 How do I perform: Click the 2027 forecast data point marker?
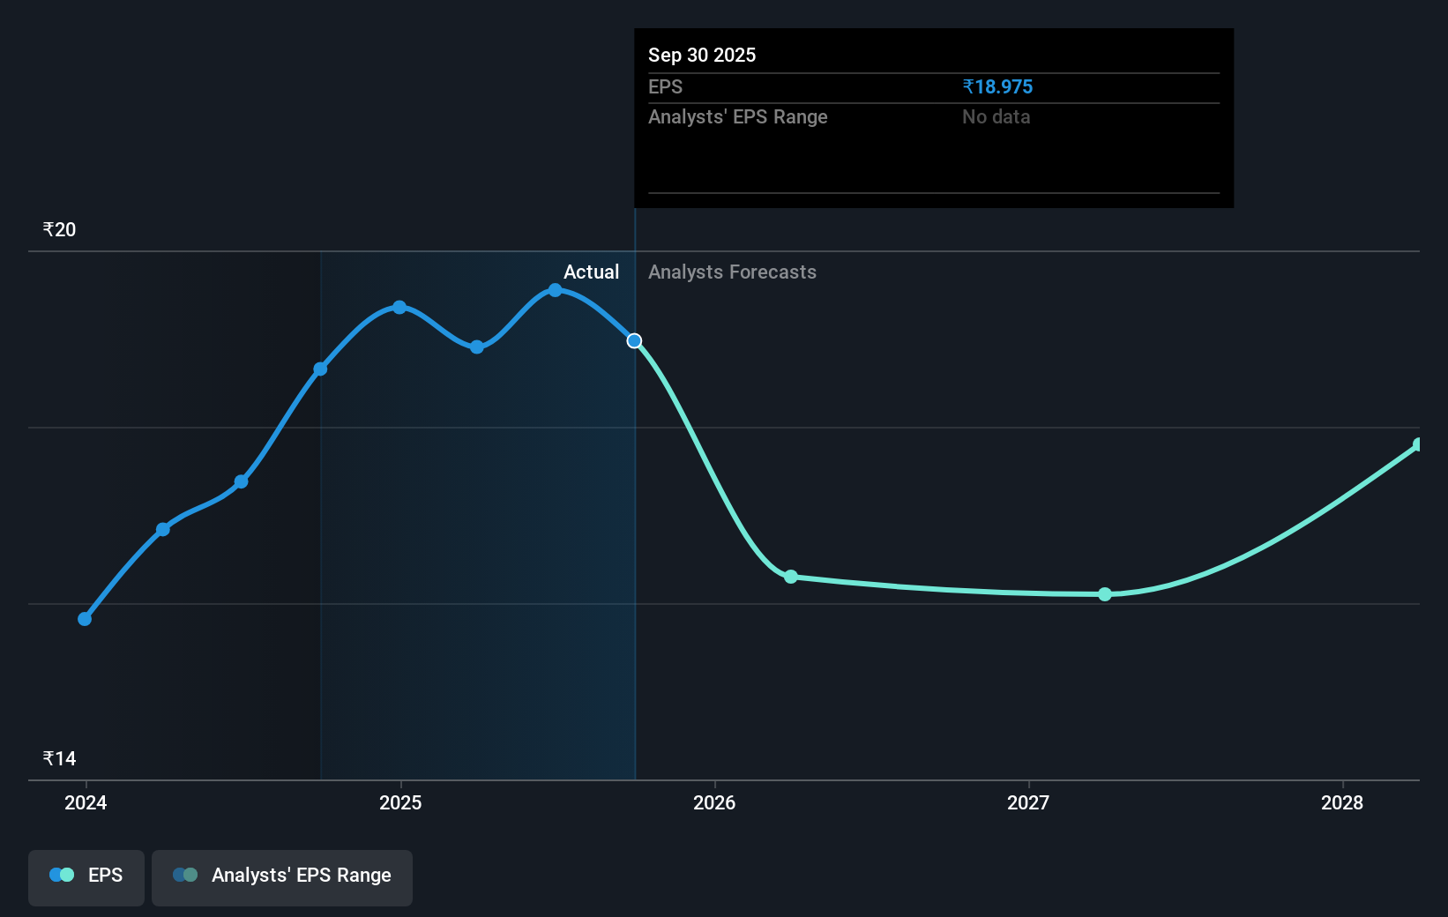1105,595
